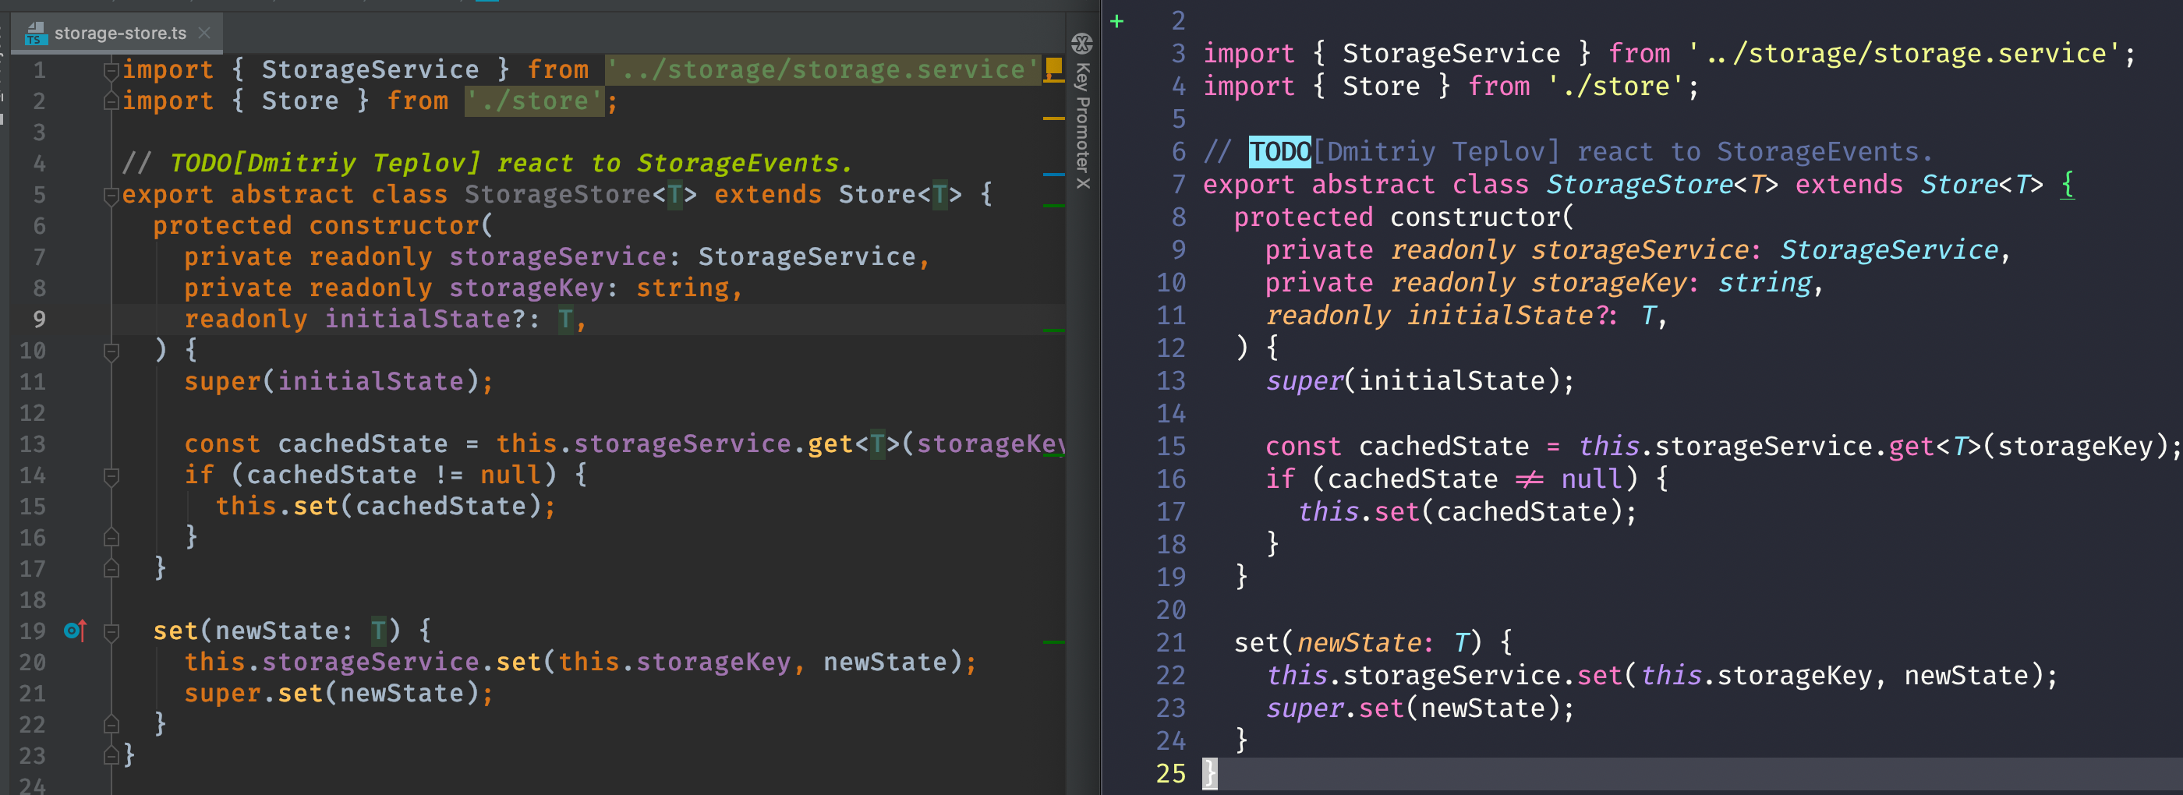This screenshot has width=2183, height=795.
Task: Click the fold end marker at line 17
Action: pos(111,569)
